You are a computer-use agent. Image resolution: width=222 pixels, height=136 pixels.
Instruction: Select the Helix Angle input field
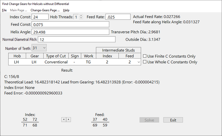(70, 32)
